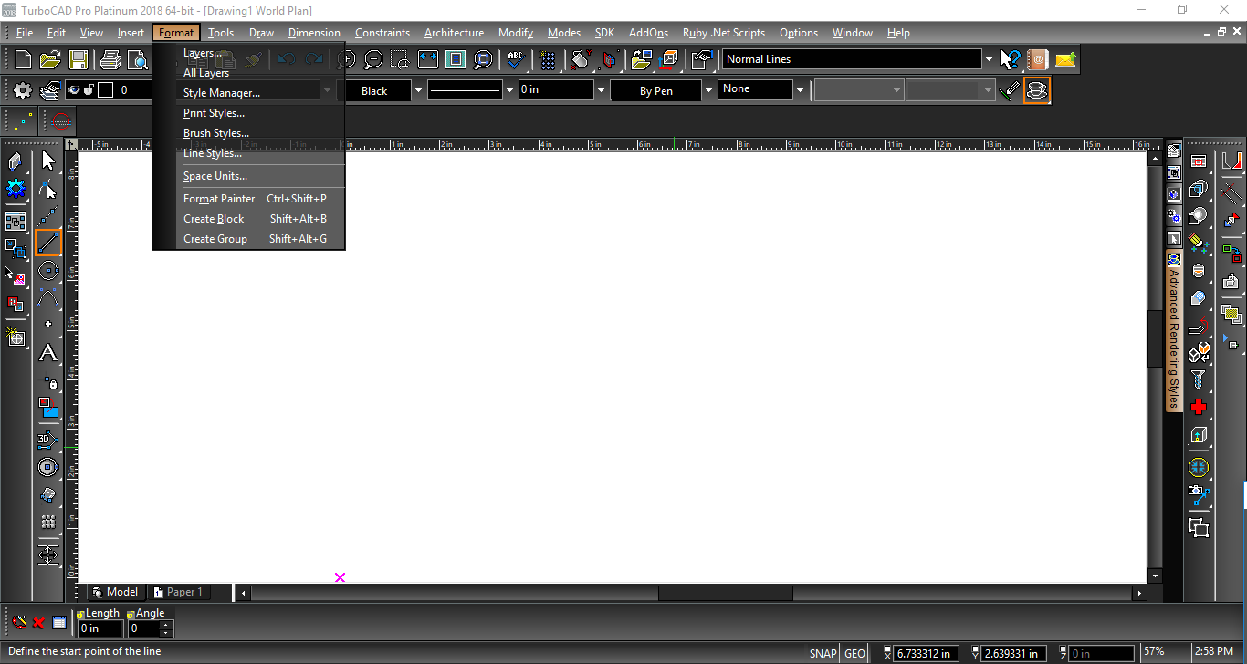Open the Architecture menu
The height and width of the screenshot is (664, 1247).
(x=454, y=33)
